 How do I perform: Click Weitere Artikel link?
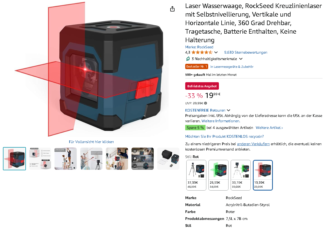click(269, 128)
